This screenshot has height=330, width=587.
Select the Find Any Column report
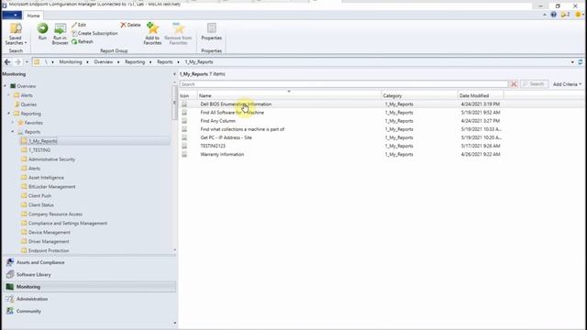pyautogui.click(x=218, y=121)
